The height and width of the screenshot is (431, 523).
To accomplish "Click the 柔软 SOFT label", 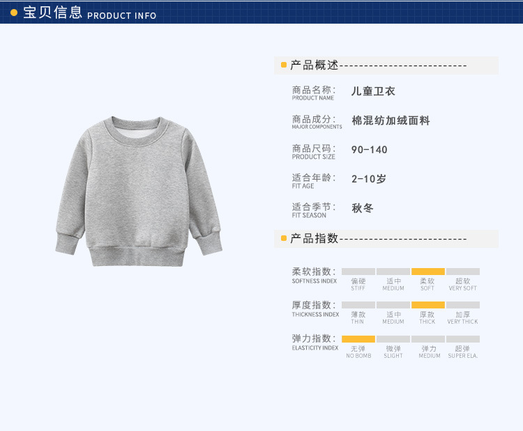I will pos(427,284).
